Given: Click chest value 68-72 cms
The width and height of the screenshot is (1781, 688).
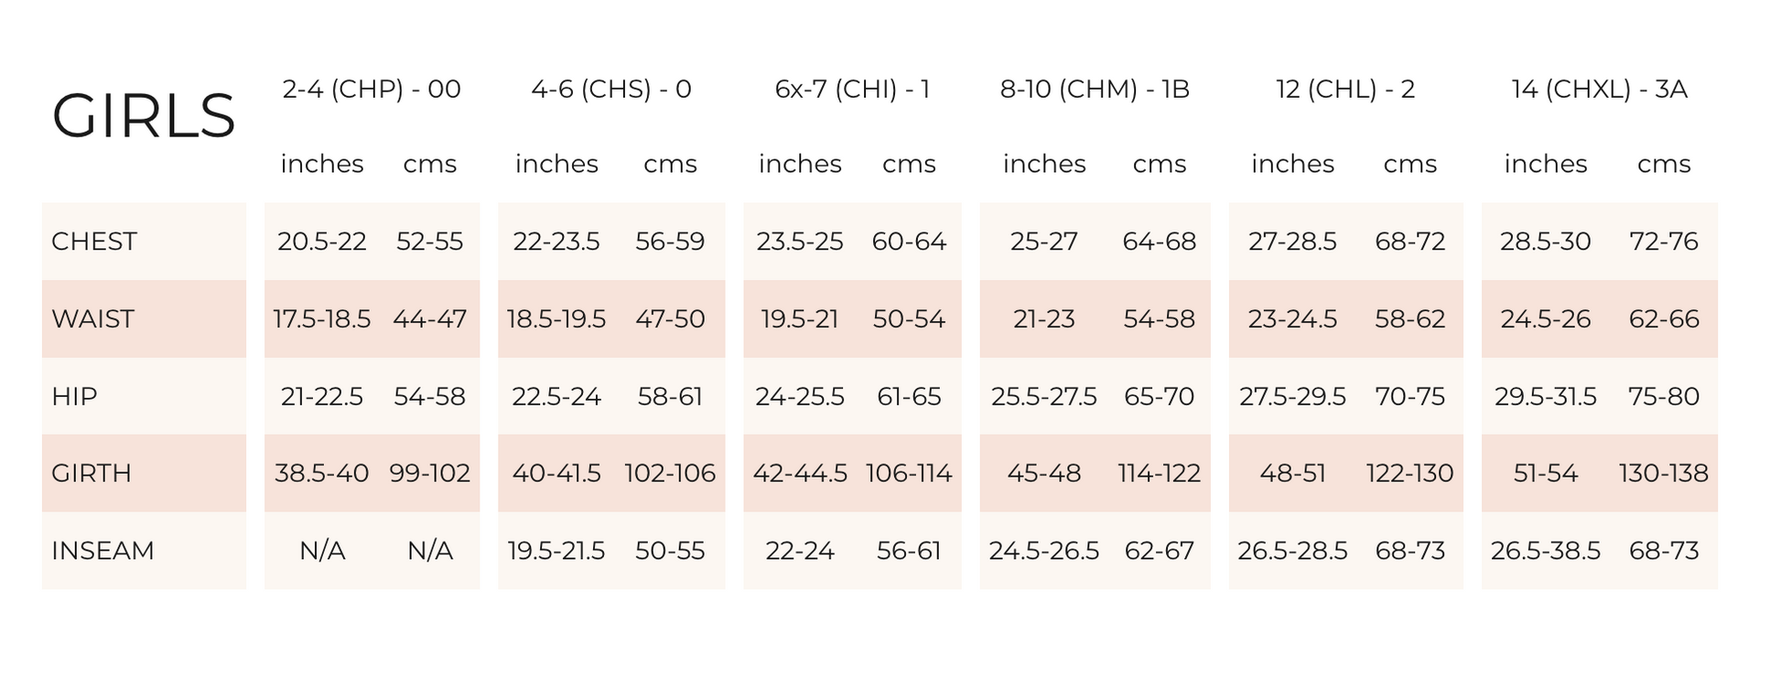Looking at the screenshot, I should (1409, 242).
